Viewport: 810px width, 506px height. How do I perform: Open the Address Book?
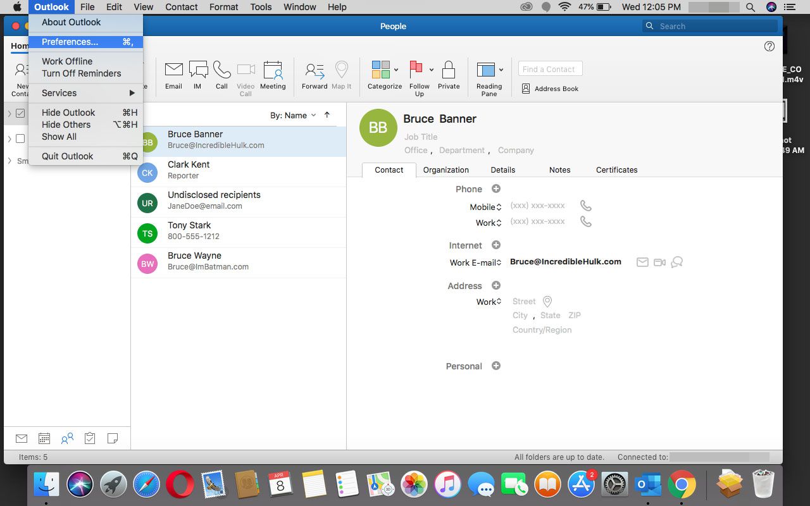(x=550, y=89)
